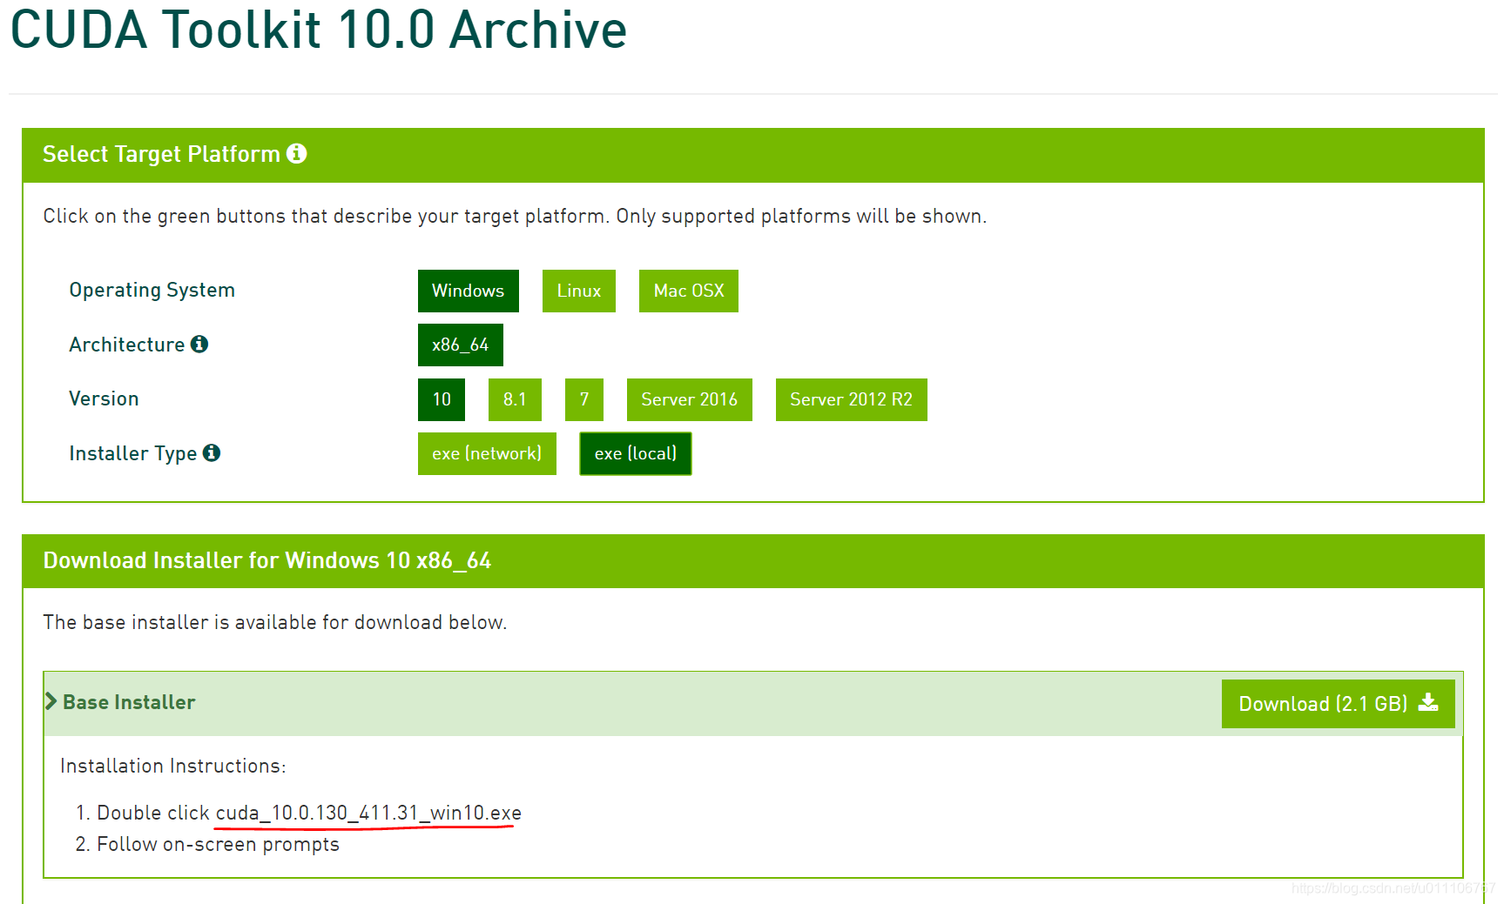
Task: Click the Operating System label
Action: coord(152,290)
